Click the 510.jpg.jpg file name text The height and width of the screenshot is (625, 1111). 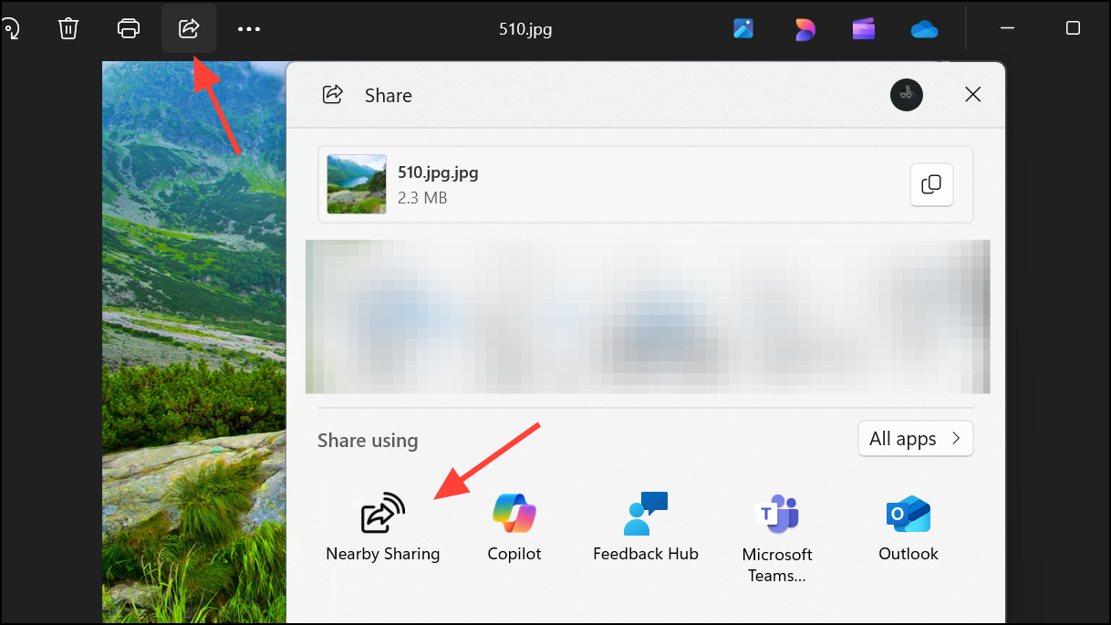click(438, 172)
